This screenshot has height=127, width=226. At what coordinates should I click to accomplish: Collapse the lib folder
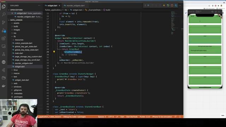pyautogui.click(x=14, y=36)
